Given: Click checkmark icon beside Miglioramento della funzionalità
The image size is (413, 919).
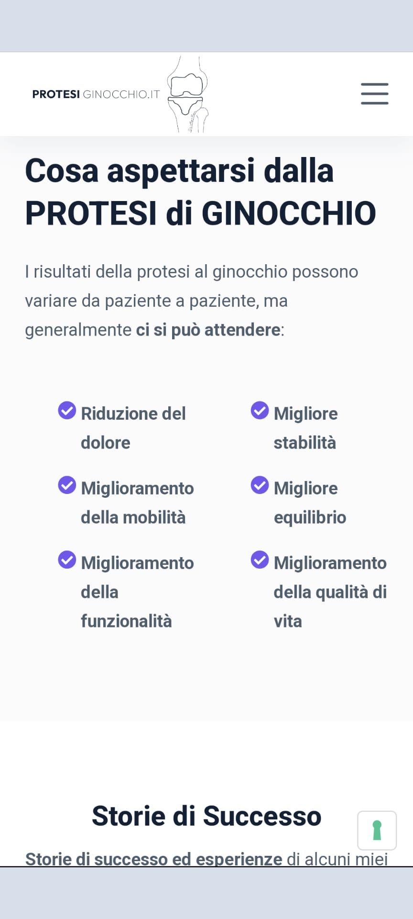Looking at the screenshot, I should coord(67,560).
